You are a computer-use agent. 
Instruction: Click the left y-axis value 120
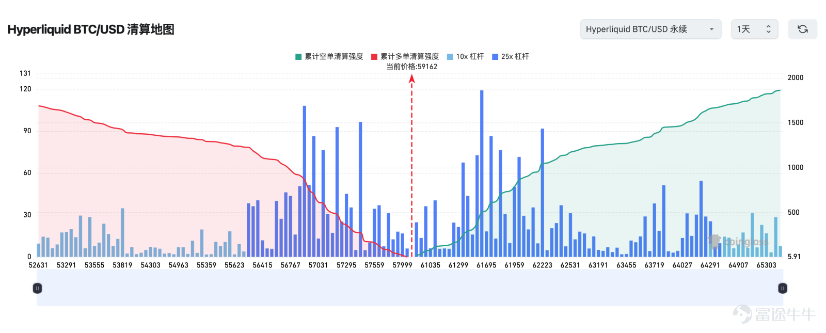(x=25, y=89)
